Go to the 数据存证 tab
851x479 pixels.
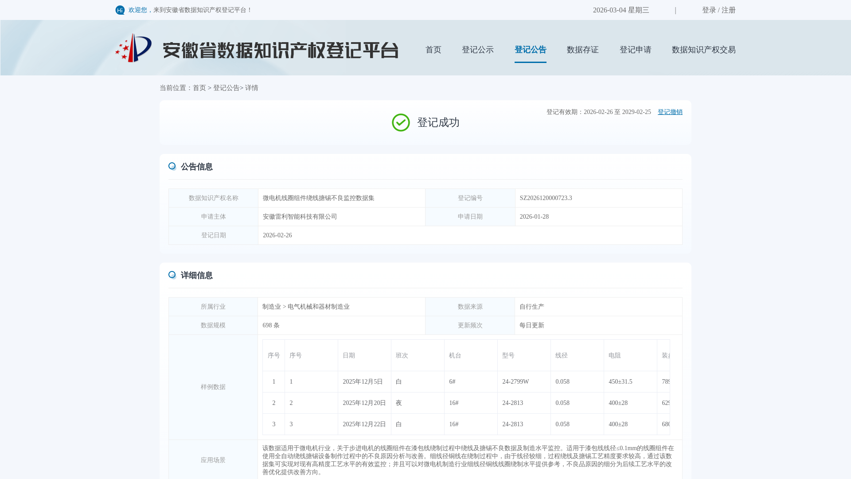(582, 50)
